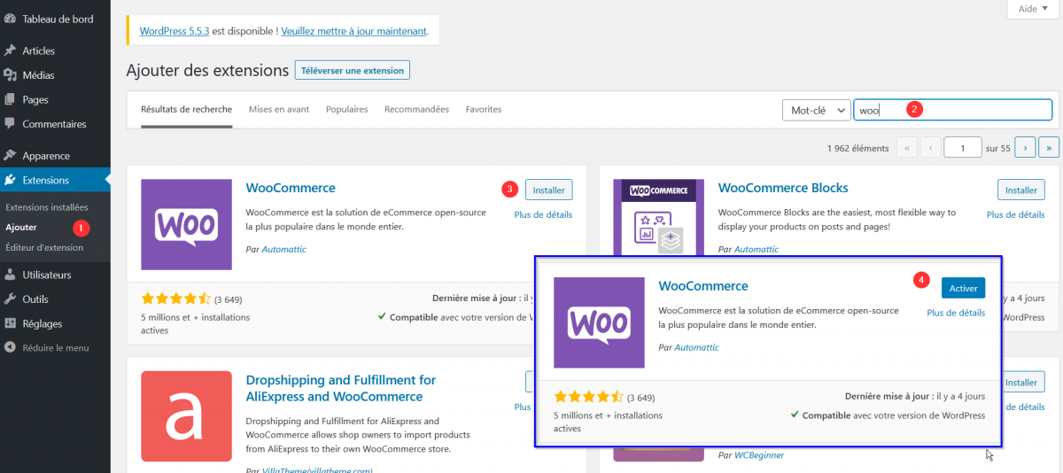Click Plus de détails under WooCommerce Installer
1063x473 pixels.
click(543, 214)
